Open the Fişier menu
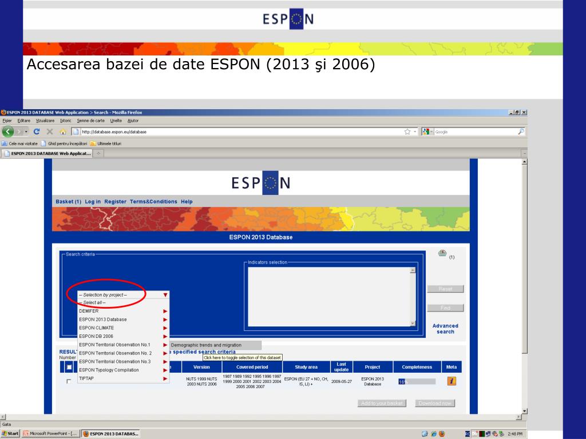This screenshot has height=439, width=586. (x=7, y=121)
